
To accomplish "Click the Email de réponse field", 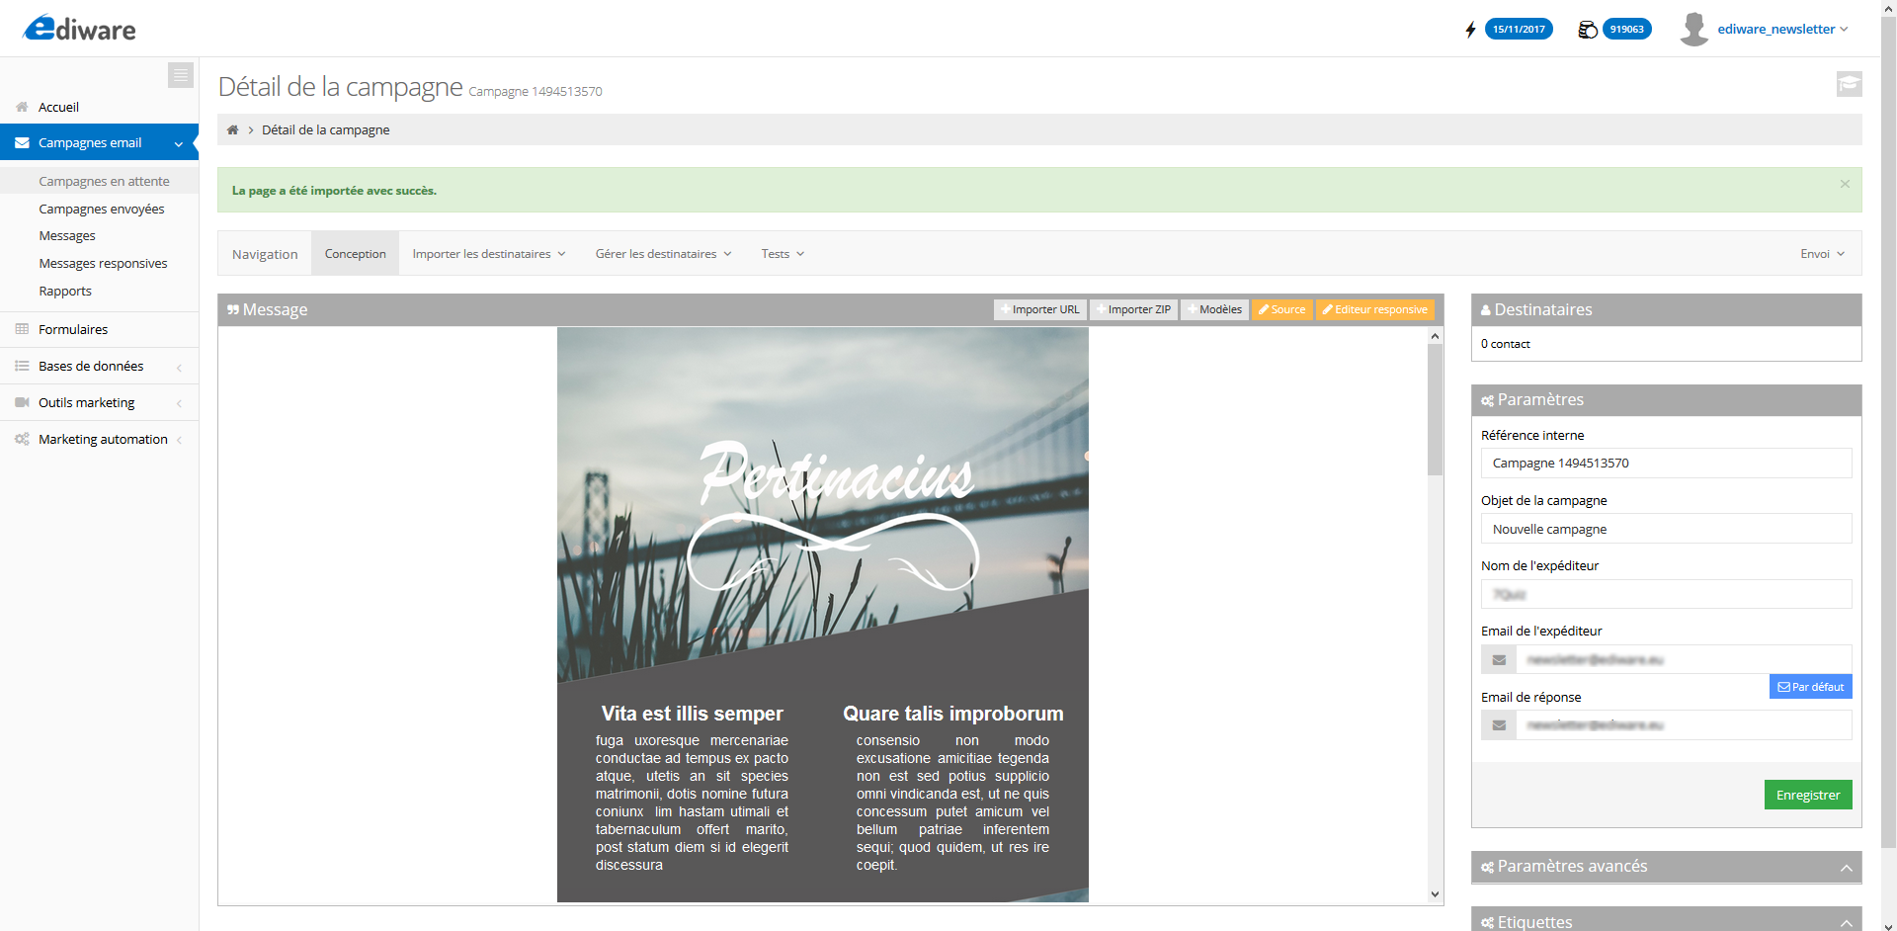I will (x=1685, y=724).
